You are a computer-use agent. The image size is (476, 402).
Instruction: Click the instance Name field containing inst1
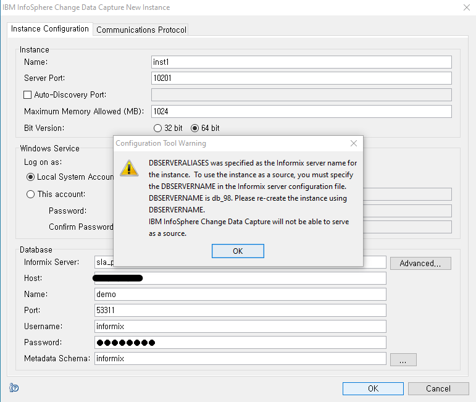[301, 62]
